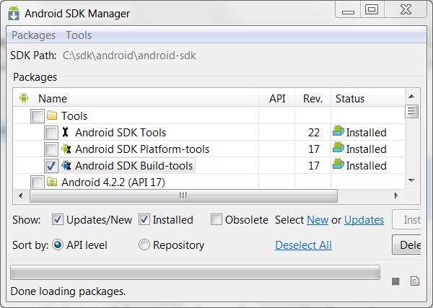Click the 'Done loading packages.' status text
This screenshot has height=308, width=433.
[68, 291]
